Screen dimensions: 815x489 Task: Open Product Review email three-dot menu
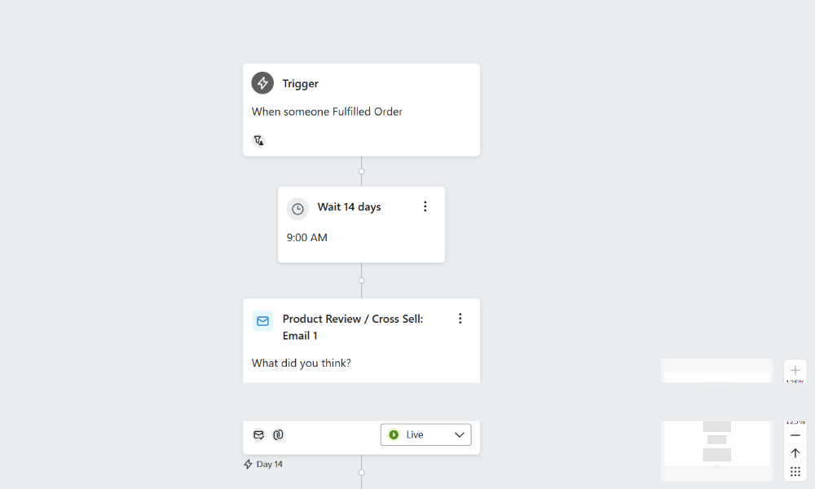tap(460, 319)
